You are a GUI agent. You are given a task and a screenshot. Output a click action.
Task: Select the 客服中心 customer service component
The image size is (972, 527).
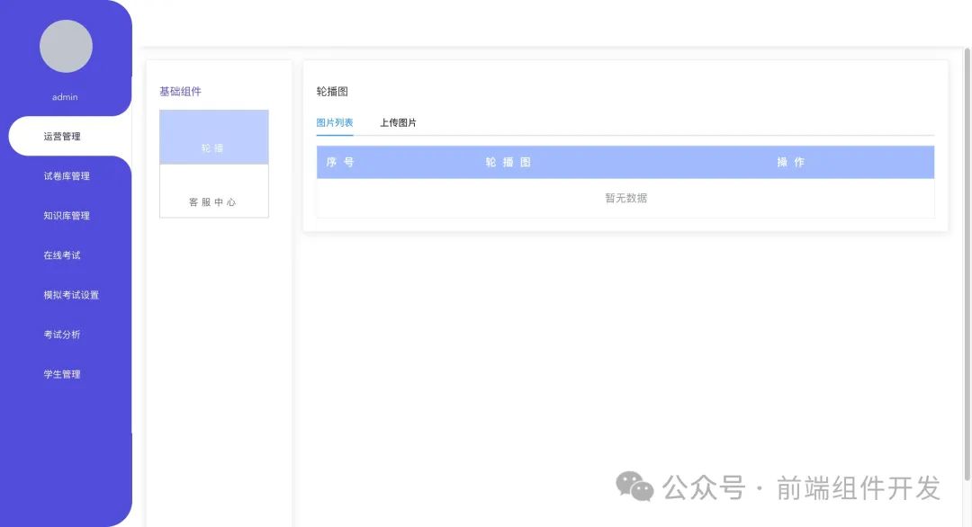coord(213,201)
